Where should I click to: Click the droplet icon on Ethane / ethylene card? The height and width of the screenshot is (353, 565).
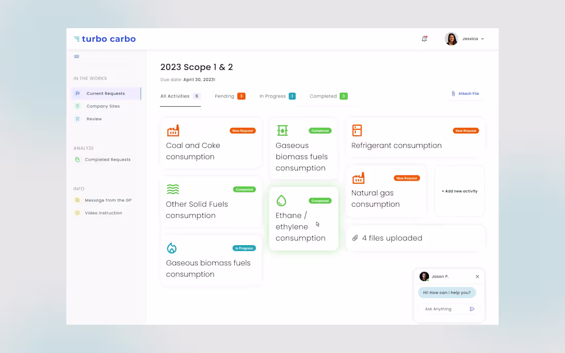click(x=281, y=201)
